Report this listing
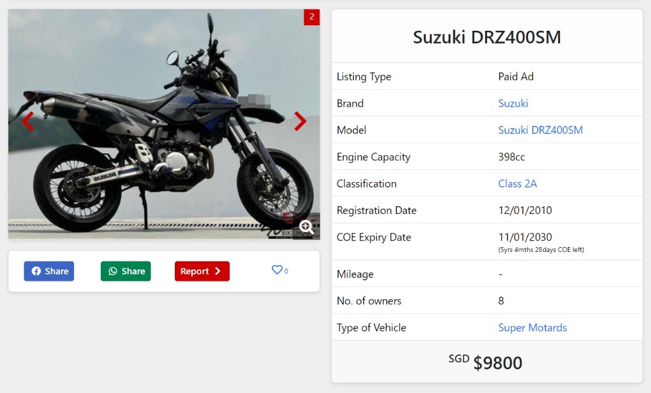The width and height of the screenshot is (651, 393). [x=202, y=271]
